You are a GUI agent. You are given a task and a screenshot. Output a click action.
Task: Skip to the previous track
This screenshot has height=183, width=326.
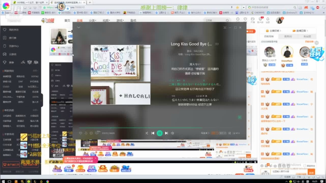coord(153,133)
